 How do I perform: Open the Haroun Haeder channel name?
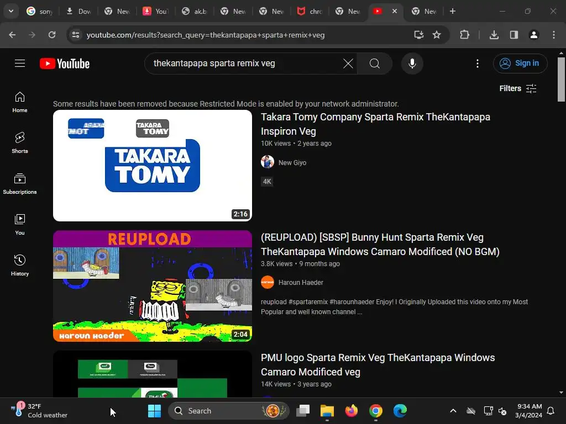[x=301, y=283]
